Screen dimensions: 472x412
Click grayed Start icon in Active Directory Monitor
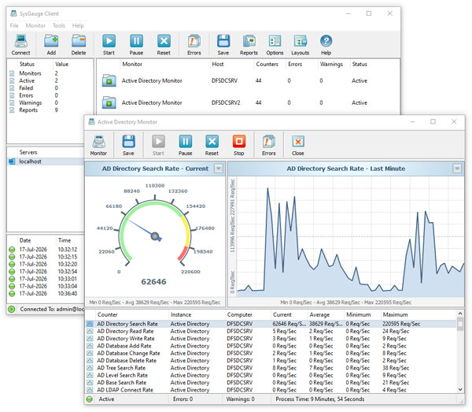(158, 142)
